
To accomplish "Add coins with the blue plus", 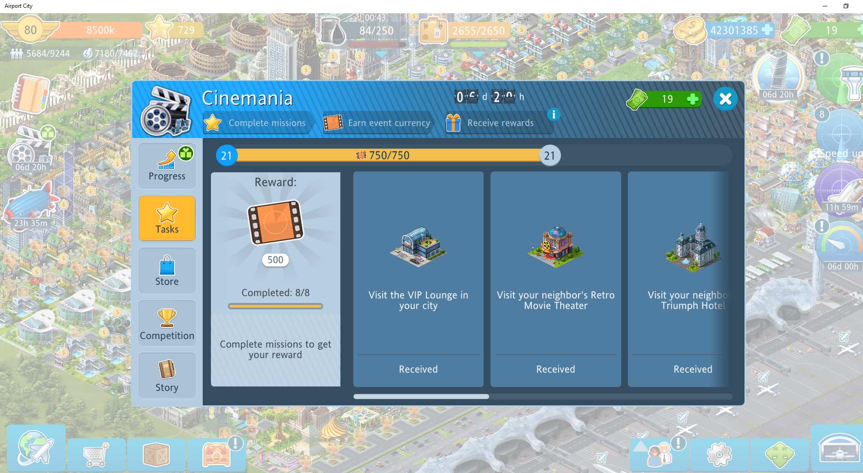I will pyautogui.click(x=767, y=30).
